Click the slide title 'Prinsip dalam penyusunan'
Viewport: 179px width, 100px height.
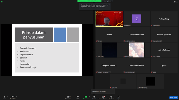(34, 35)
